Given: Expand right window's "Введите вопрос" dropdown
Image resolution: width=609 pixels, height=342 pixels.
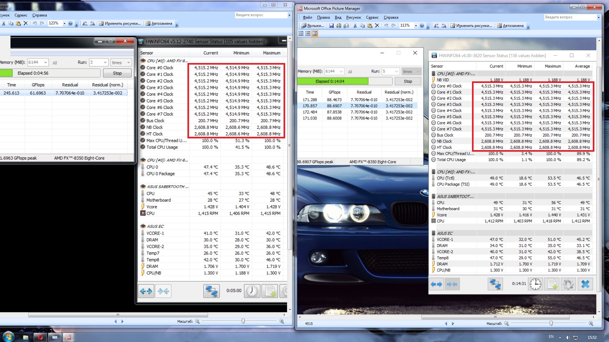Looking at the screenshot, I should click(x=599, y=17).
